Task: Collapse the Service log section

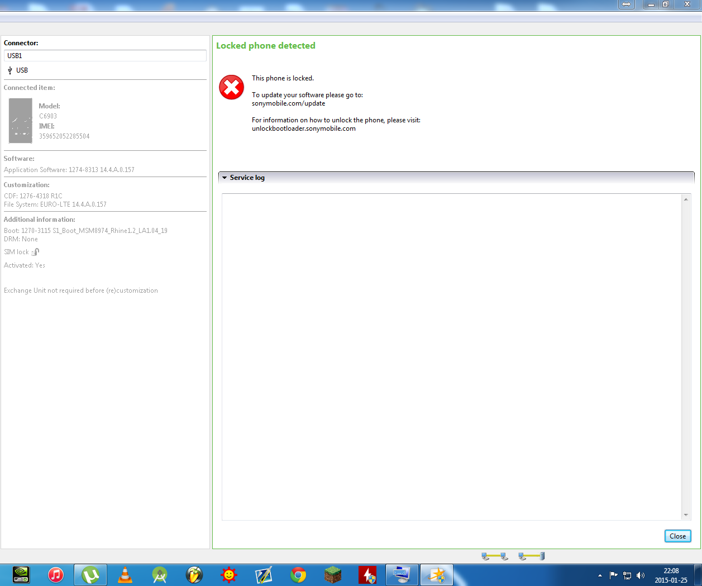Action: coord(225,178)
